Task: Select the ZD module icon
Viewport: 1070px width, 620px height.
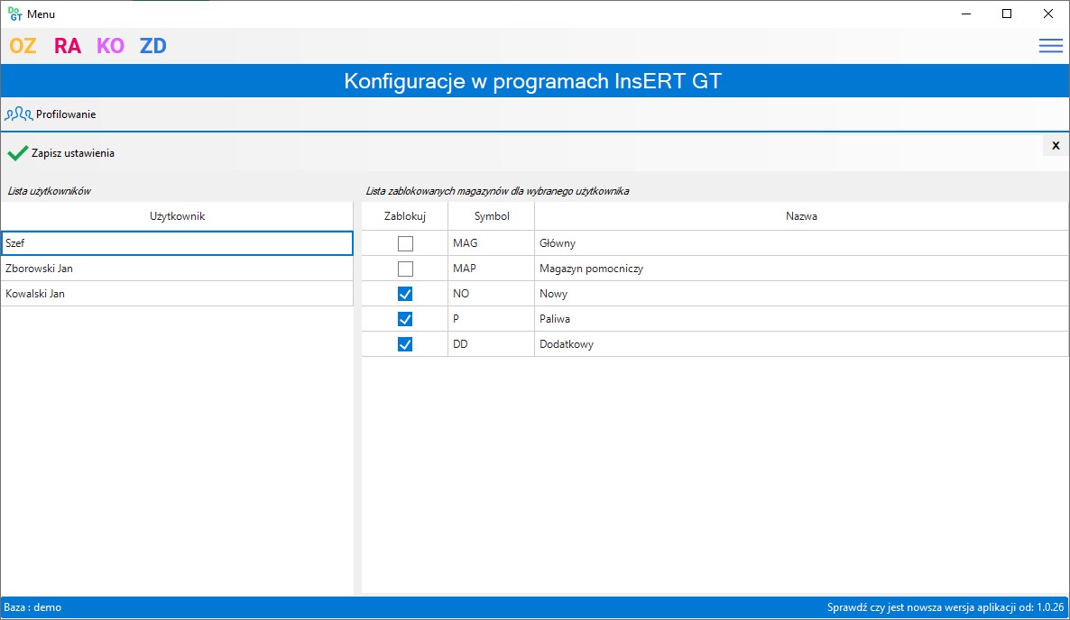Action: (152, 45)
